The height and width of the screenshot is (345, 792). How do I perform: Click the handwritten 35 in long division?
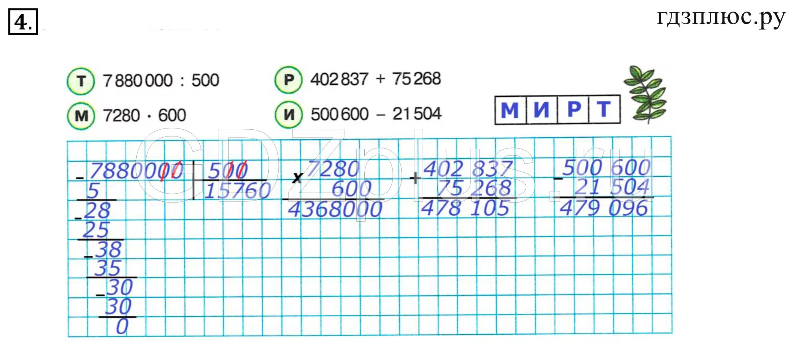pos(107,268)
